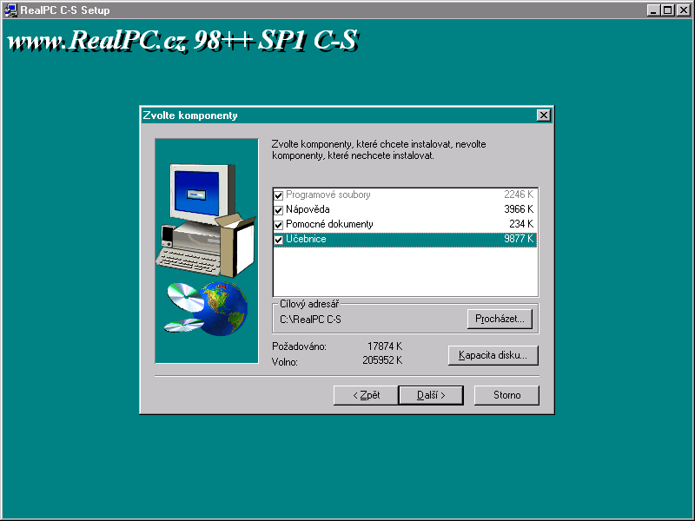Close the Zvolte komponenty dialog

tap(543, 115)
